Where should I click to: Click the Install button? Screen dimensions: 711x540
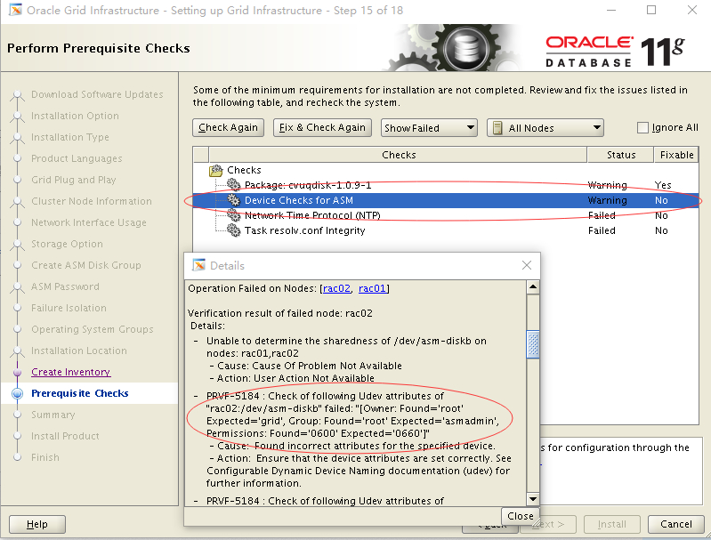[611, 525]
